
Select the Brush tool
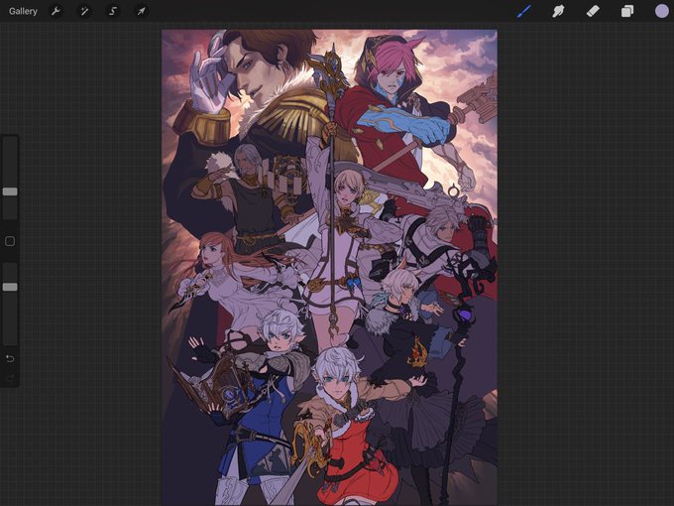coord(524,11)
